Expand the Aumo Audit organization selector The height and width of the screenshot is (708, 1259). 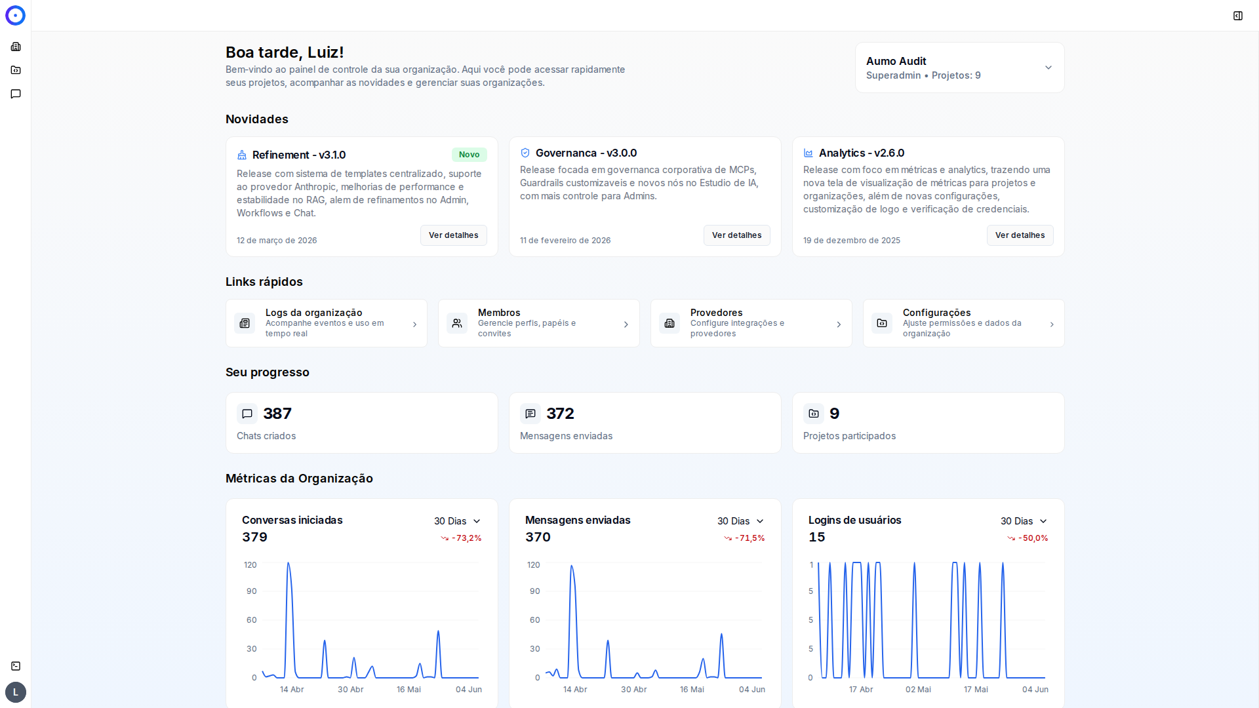[x=960, y=68]
